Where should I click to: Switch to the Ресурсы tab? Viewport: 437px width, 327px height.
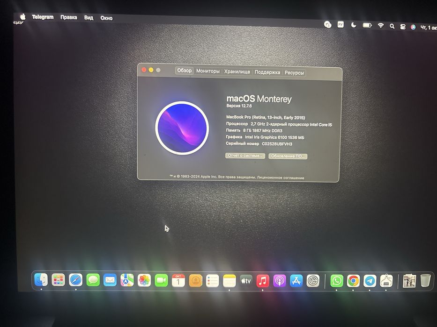(x=294, y=72)
